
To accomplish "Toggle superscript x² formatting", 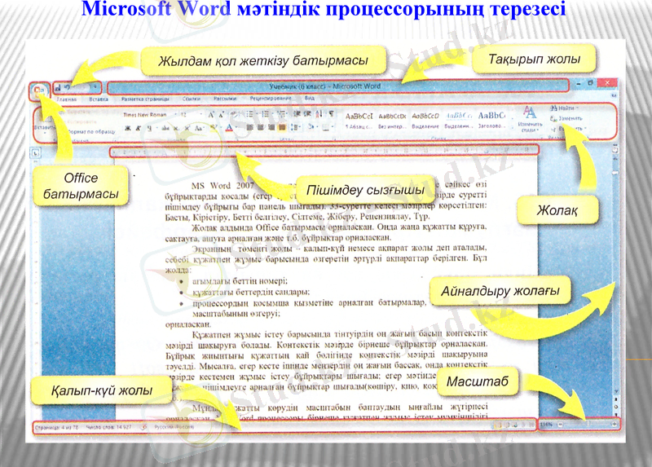I will pyautogui.click(x=187, y=129).
